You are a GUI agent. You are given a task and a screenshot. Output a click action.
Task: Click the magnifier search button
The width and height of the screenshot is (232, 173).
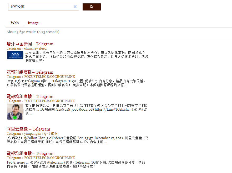click(92, 7)
